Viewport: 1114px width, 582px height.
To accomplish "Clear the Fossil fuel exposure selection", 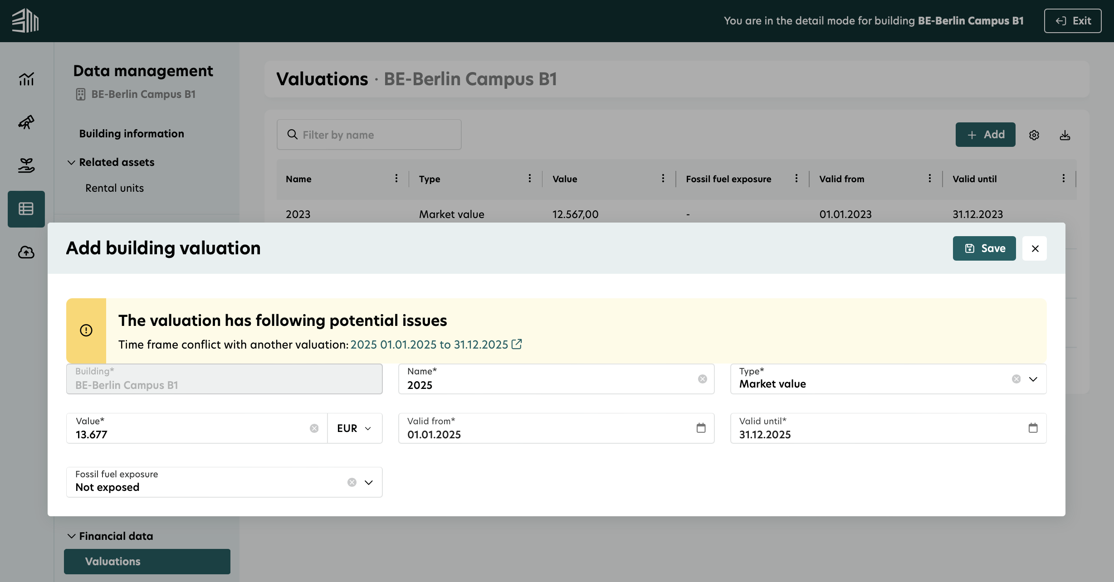I will (352, 482).
